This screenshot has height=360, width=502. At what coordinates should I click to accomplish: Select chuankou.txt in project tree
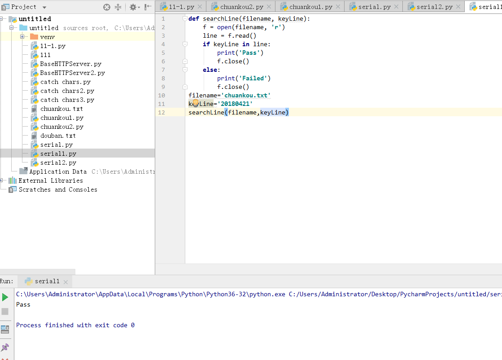point(61,109)
